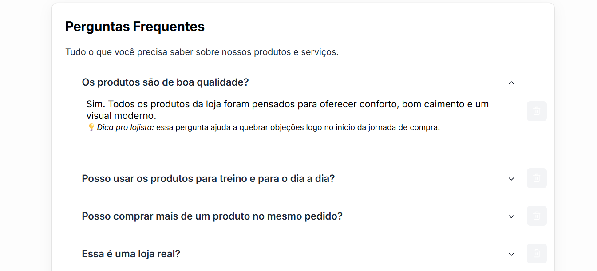Image resolution: width=597 pixels, height=271 pixels.
Task: Expand chevron for "Essa é uma loja real?"
Action: coord(511,254)
